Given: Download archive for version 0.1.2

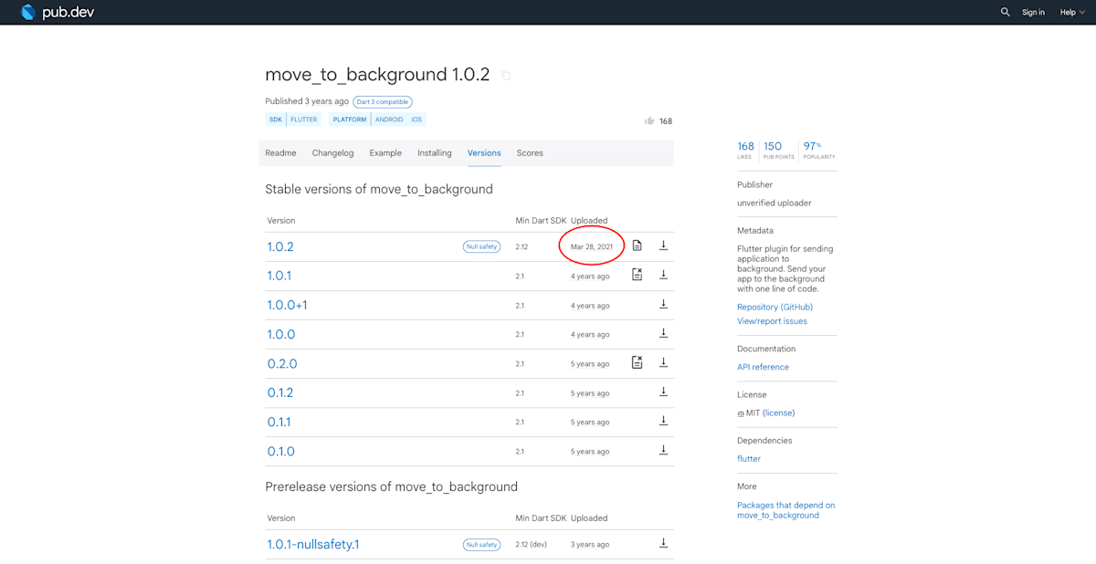Looking at the screenshot, I should 664,392.
